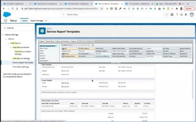Select Organization in palette list
196x122 pixels.
pos(44,61)
